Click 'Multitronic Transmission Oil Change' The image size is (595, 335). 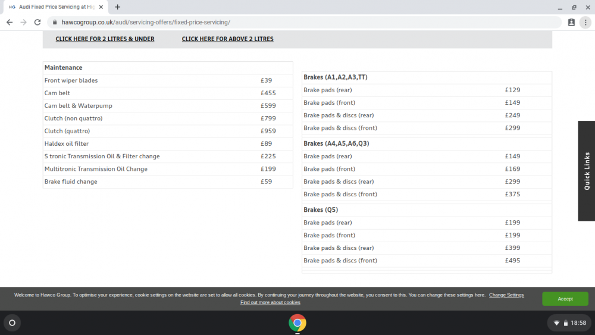click(96, 169)
